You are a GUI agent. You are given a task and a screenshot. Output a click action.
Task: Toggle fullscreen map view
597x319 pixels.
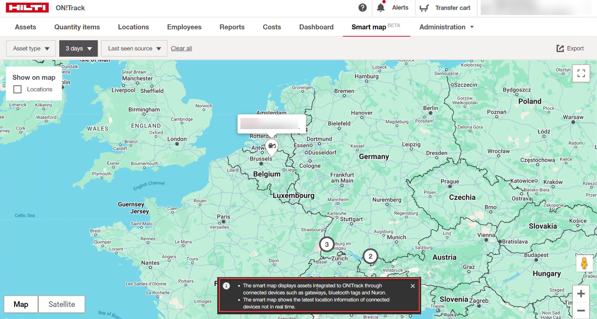[x=581, y=73]
